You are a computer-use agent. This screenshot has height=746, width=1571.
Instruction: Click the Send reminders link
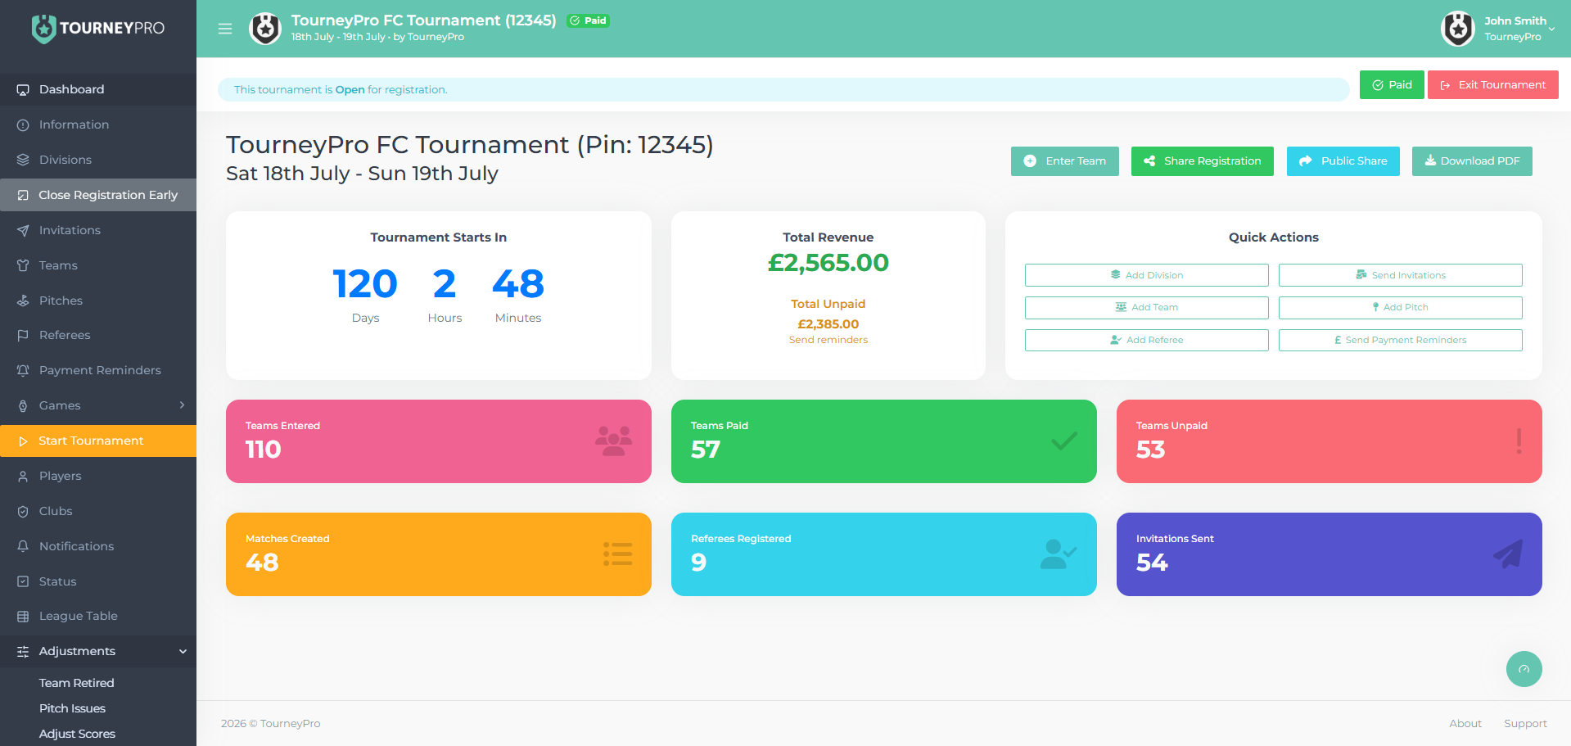828,339
